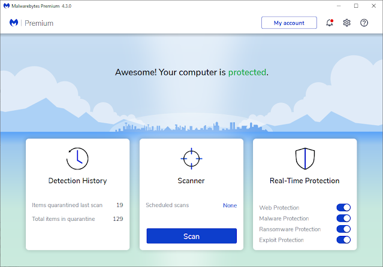The height and width of the screenshot is (267, 383).
Task: Open My account
Action: (289, 23)
